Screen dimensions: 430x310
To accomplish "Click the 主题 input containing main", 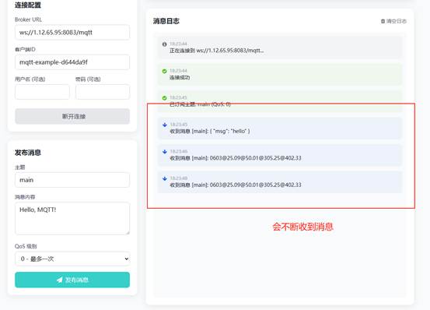I will [x=72, y=180].
